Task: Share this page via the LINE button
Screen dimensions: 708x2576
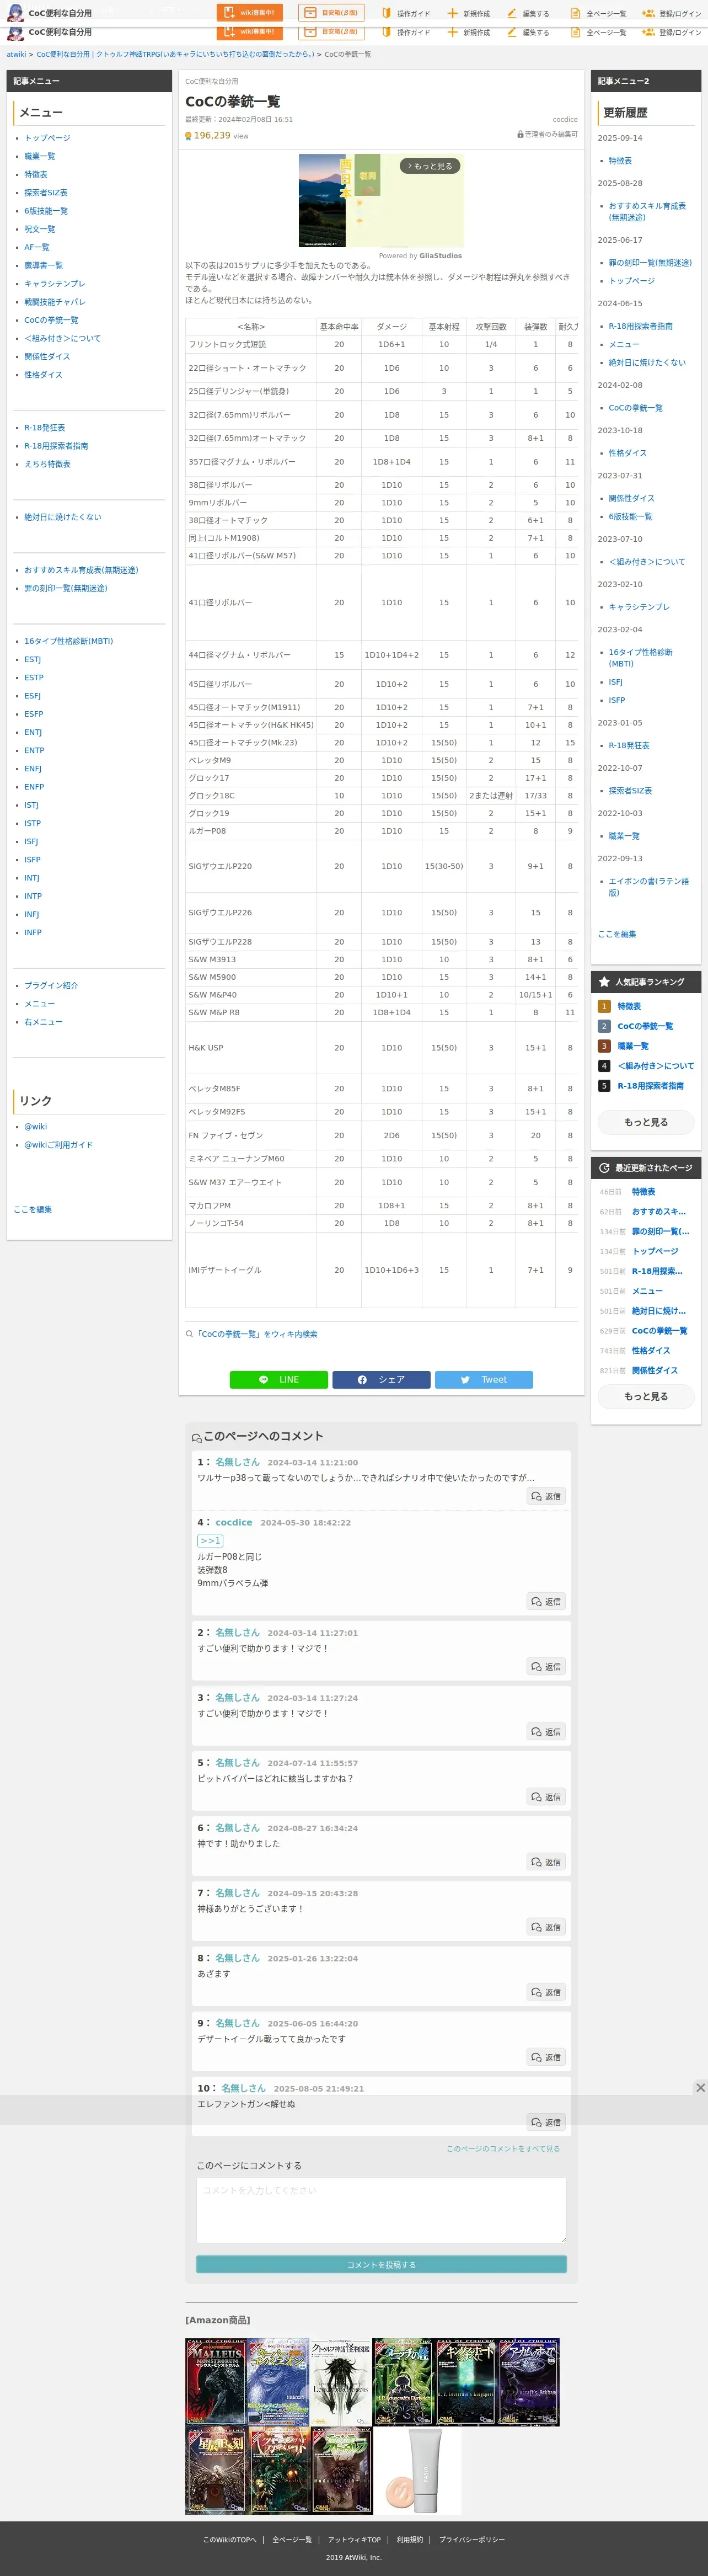Action: click(x=278, y=1379)
